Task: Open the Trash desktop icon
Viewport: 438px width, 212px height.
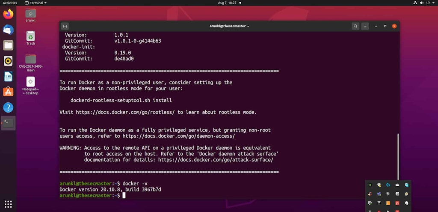Action: pyautogui.click(x=30, y=38)
